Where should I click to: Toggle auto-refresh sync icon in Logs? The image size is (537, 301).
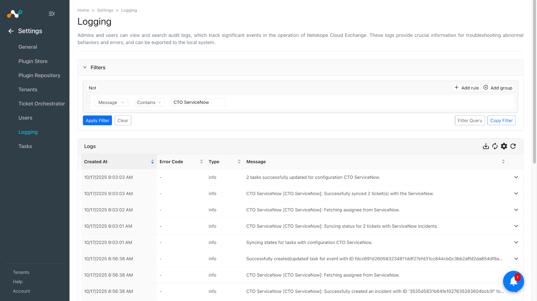(x=495, y=146)
